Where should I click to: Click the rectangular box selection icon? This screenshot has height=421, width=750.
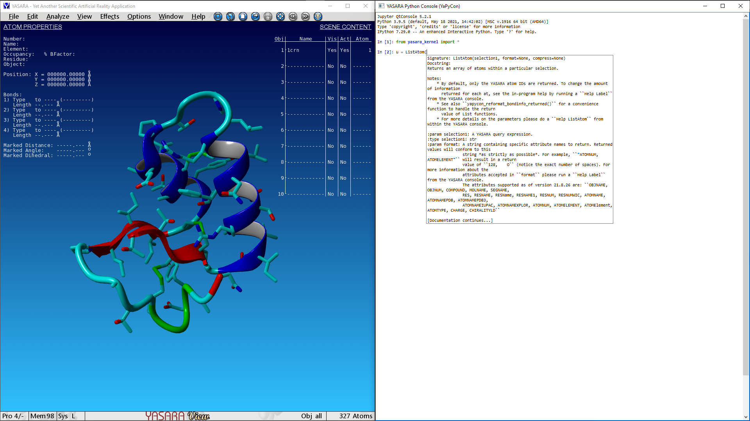pos(218,16)
